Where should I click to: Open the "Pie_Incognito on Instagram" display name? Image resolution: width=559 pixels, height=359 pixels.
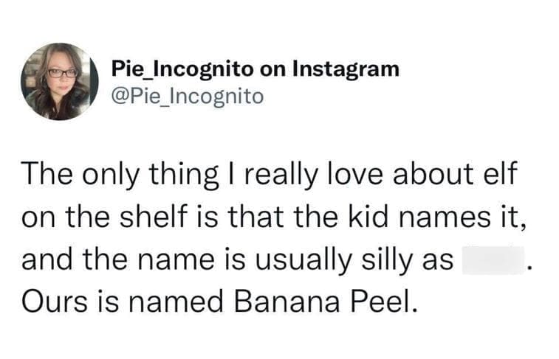click(255, 69)
